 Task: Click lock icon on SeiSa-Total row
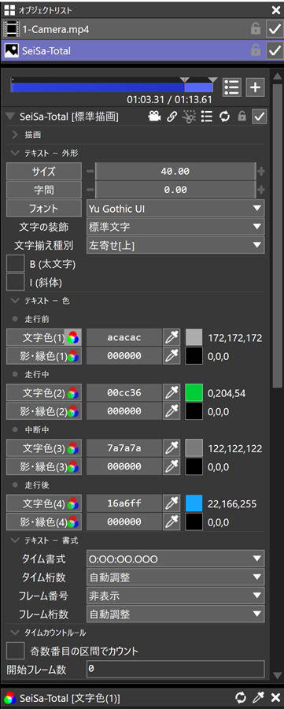(x=256, y=50)
